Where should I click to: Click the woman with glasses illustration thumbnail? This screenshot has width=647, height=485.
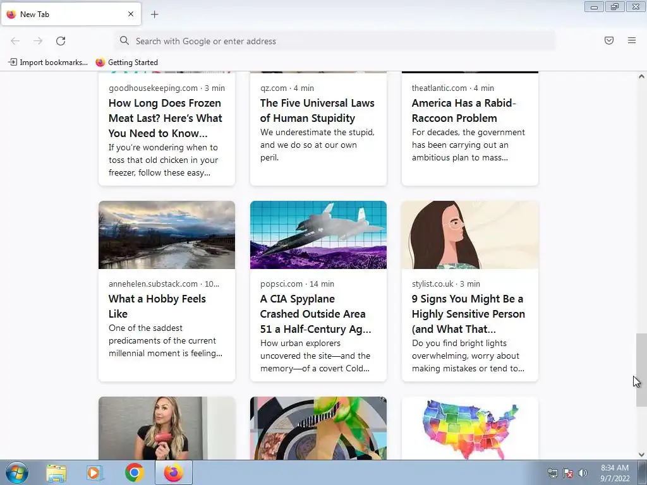(x=470, y=235)
